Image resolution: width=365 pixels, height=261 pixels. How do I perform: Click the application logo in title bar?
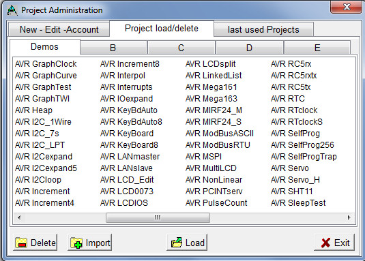[12, 10]
